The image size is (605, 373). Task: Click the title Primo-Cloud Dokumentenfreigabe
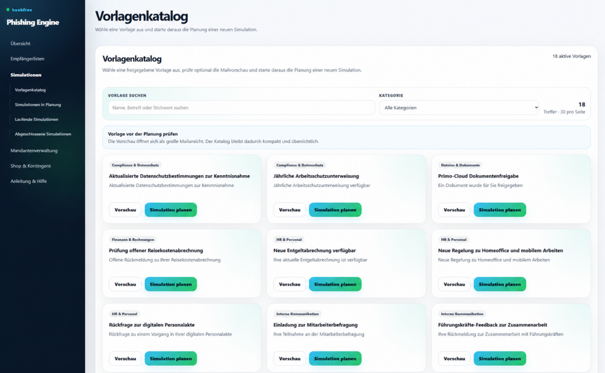pyautogui.click(x=478, y=176)
